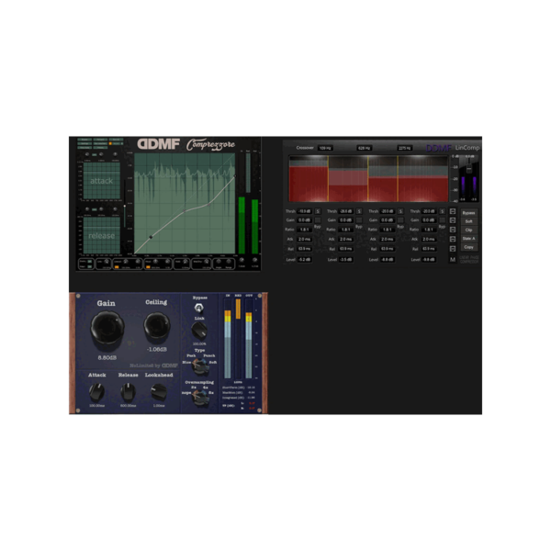The height and width of the screenshot is (551, 551).
Task: Tick the second band's Byp checkbox in LinComp
Action: coord(359,220)
